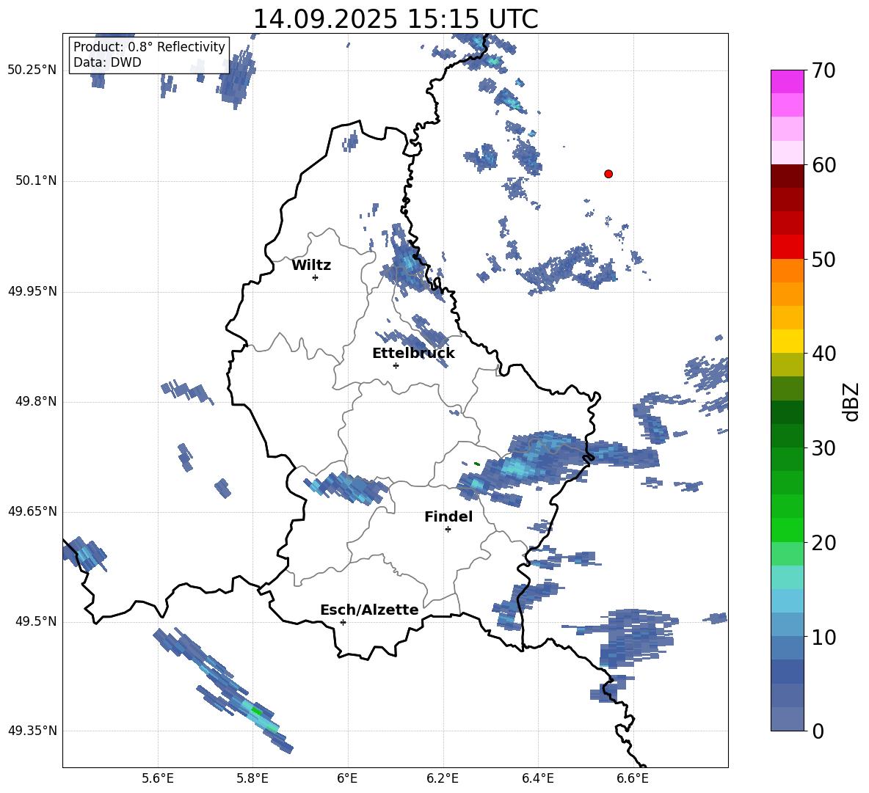Click the 0 tick label on colorbar
The width and height of the screenshot is (869, 793).
[x=818, y=731]
